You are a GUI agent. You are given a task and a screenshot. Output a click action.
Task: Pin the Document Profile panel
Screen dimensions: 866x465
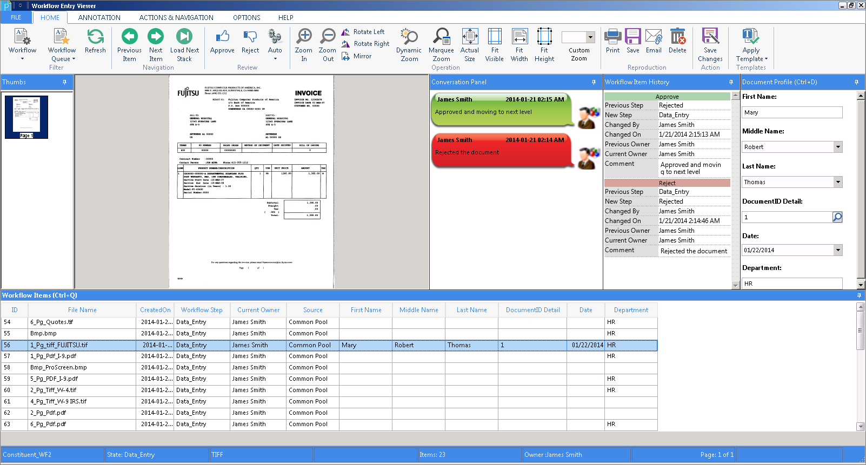pos(856,82)
